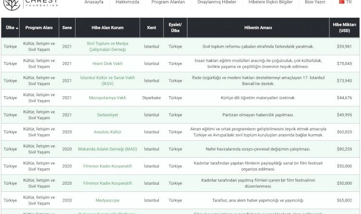Open the Medyascope grantee link
The height and width of the screenshot is (214, 361).
tap(107, 200)
